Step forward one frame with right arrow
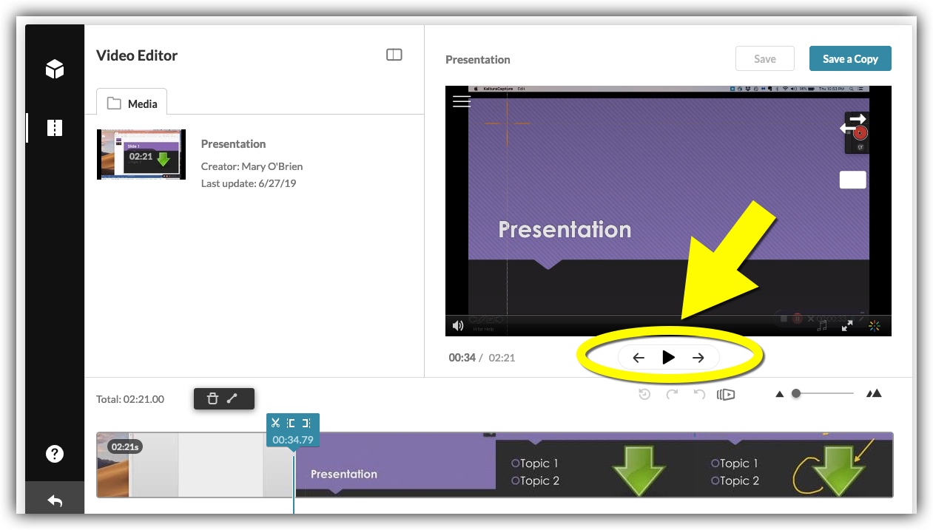This screenshot has width=933, height=530. 698,358
